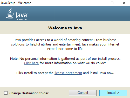130x98 pixels.
Task: Click the 'Note: No personal information' sentence
Action: click(x=65, y=59)
